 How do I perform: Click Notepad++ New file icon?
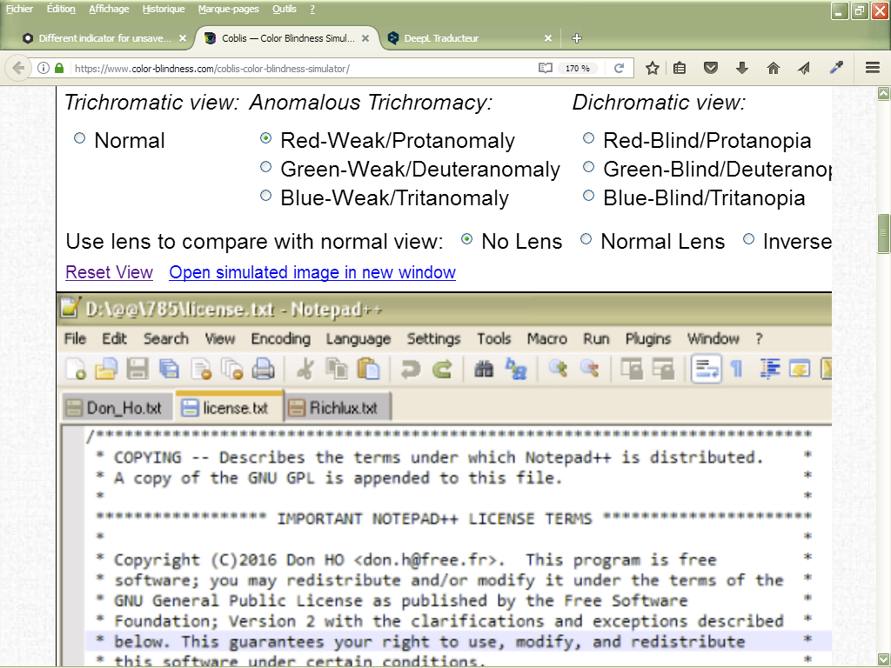[76, 369]
